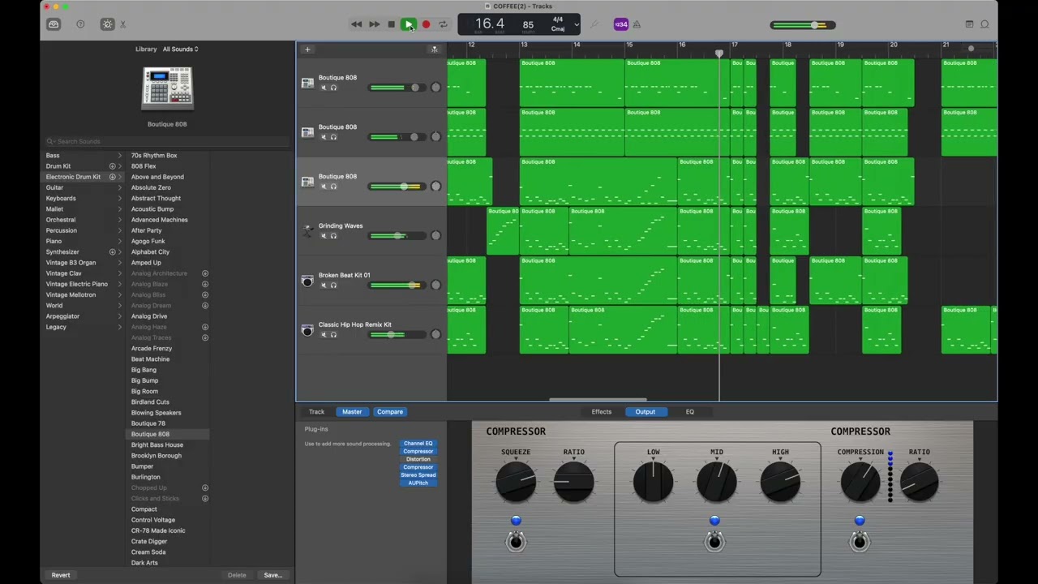
Task: Flip the toggle switch under the LOW MID HIGH section
Action: [x=714, y=541]
